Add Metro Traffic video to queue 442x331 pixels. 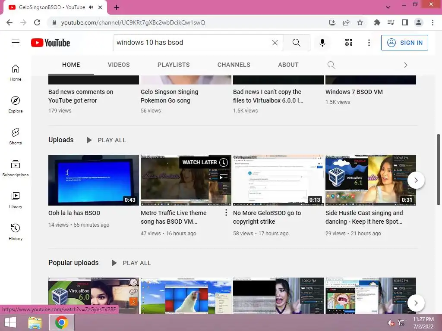[x=224, y=177]
